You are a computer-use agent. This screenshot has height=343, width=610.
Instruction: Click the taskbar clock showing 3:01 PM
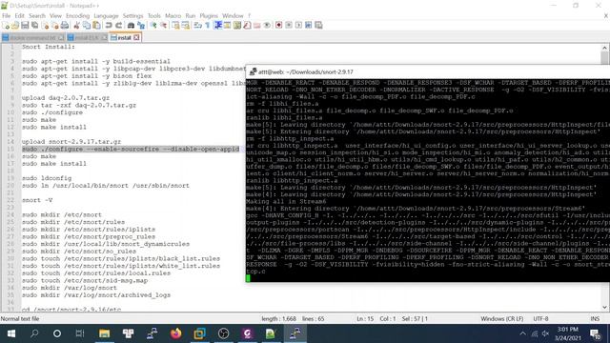[567, 333]
